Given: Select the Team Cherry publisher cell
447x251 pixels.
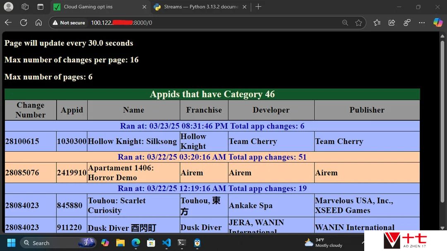Looking at the screenshot, I should [x=367, y=141].
